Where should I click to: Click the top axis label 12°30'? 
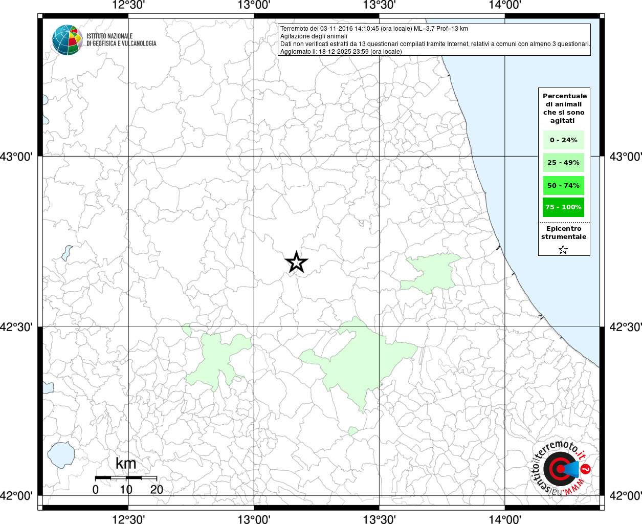click(x=128, y=5)
